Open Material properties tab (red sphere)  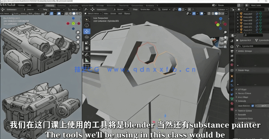point(232,103)
